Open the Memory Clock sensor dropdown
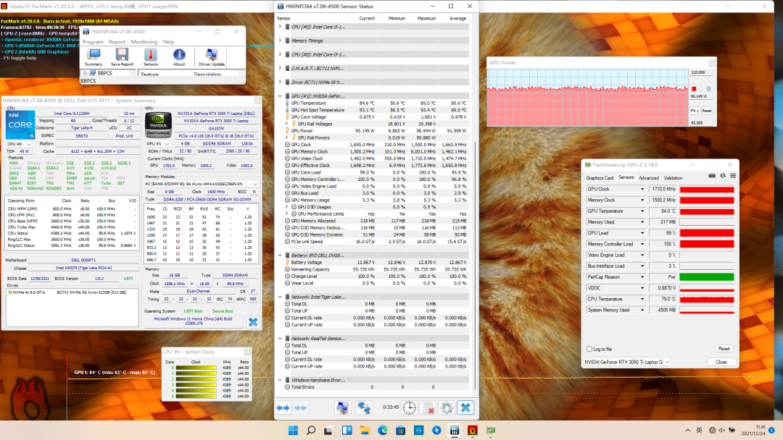Screen dimensions: 783x440 [x=642, y=200]
